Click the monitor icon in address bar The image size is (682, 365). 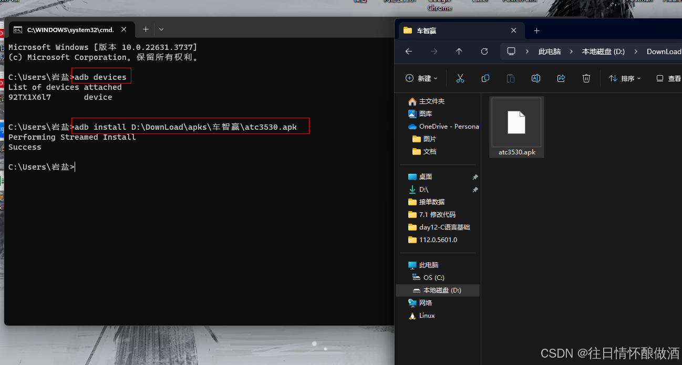click(x=511, y=51)
